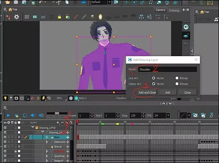
Task: Collapse the Drawing_2-P-G group layer
Action: tap(32, 128)
